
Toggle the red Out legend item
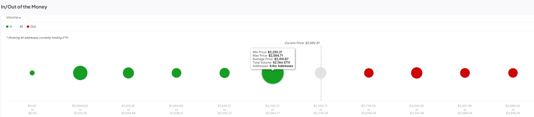tap(31, 27)
